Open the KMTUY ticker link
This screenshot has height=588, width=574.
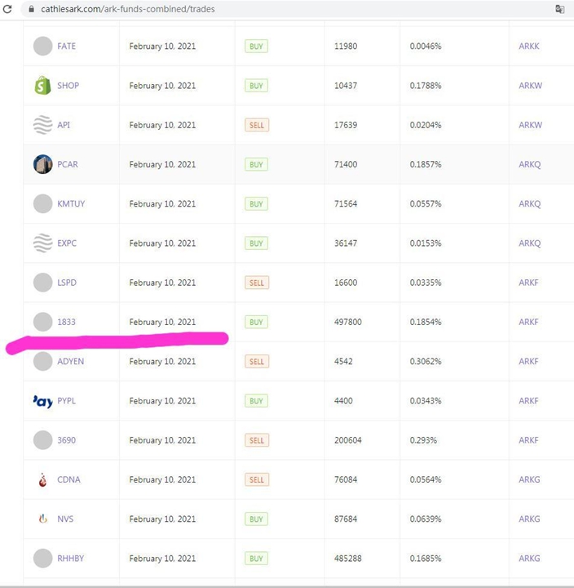tap(71, 203)
